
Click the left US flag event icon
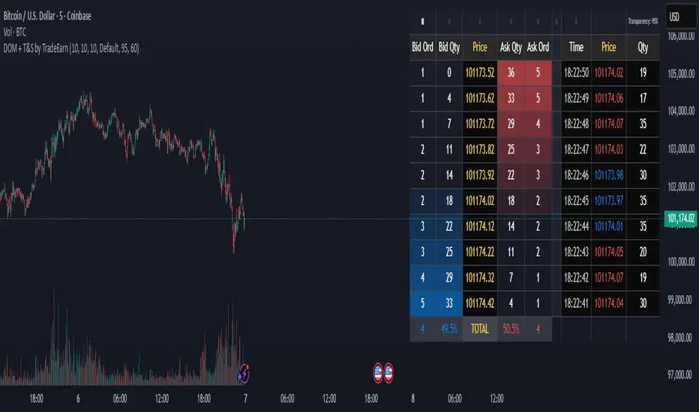tap(379, 370)
